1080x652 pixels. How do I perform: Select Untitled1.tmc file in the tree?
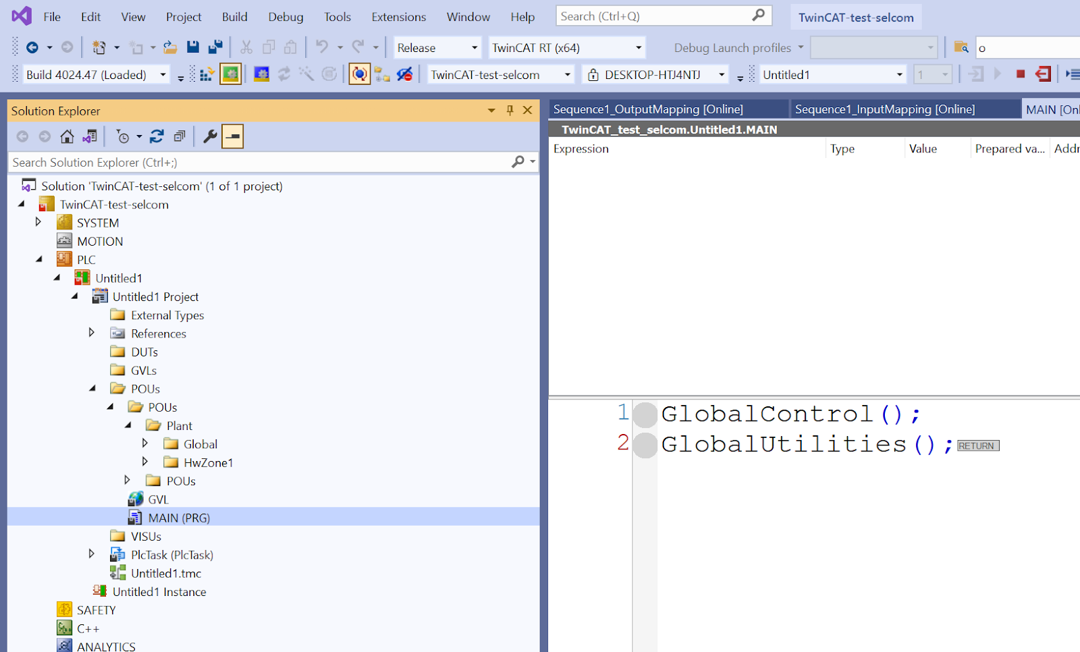pos(166,573)
